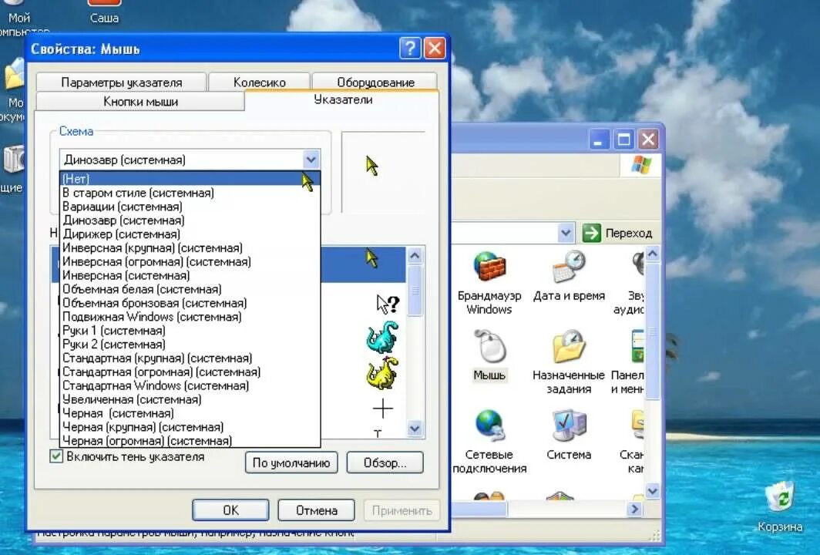This screenshot has height=555, width=820.
Task: Click the OK button
Action: click(x=230, y=510)
